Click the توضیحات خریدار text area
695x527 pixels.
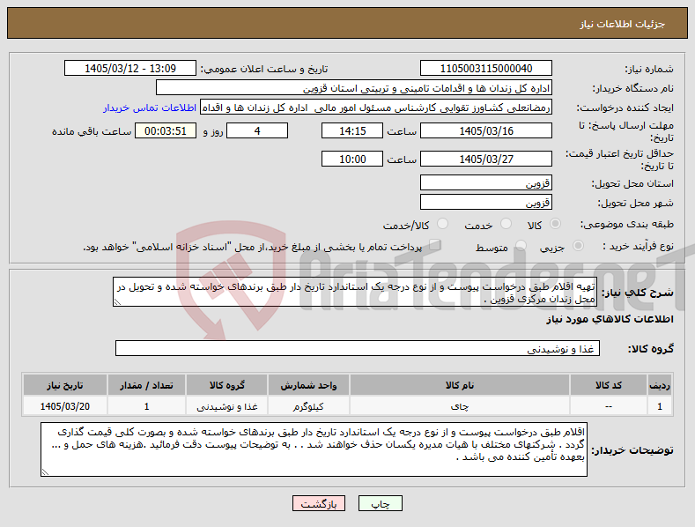pos(314,449)
